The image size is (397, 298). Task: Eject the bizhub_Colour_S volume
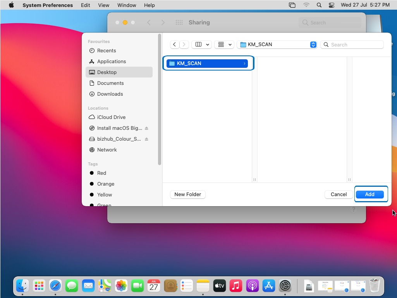coord(146,139)
